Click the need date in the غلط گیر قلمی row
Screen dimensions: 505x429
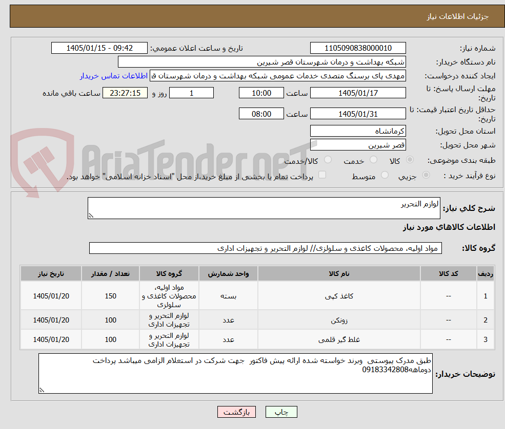tap(51, 339)
